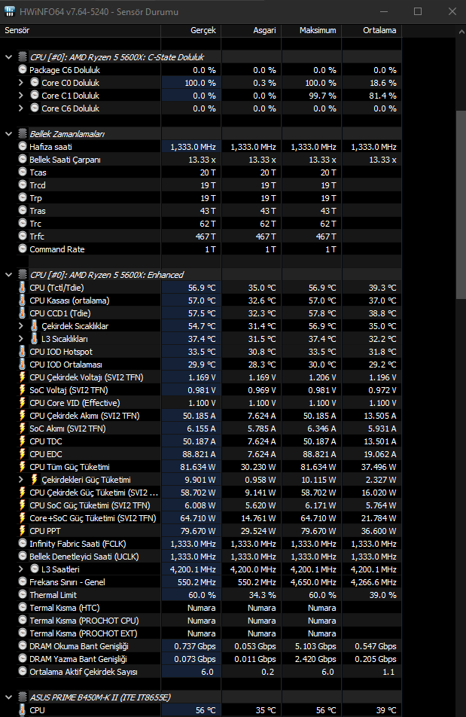466x717 pixels.
Task: Click the thermometer icon for CPU IOD Hotspot
Action: [x=23, y=351]
